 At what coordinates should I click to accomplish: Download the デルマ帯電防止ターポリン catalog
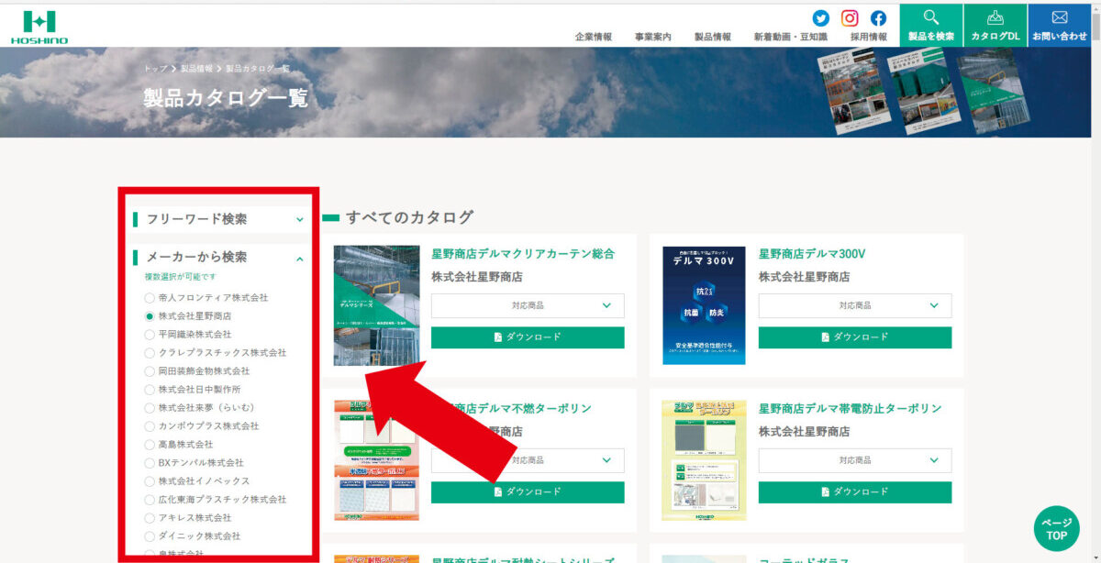(x=855, y=492)
